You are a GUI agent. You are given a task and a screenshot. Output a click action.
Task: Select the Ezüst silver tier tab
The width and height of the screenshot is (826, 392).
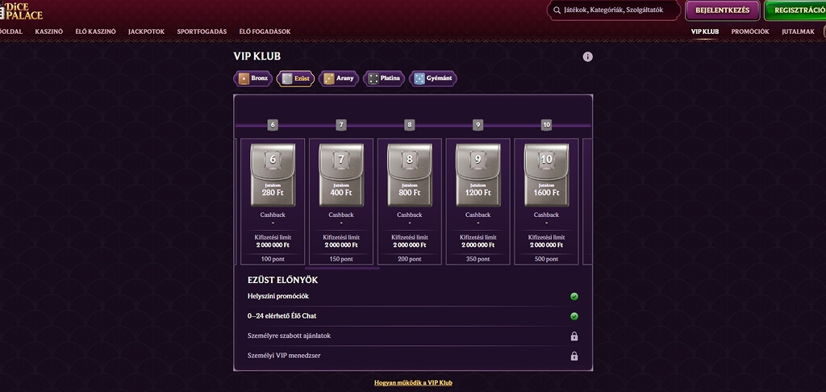[295, 78]
